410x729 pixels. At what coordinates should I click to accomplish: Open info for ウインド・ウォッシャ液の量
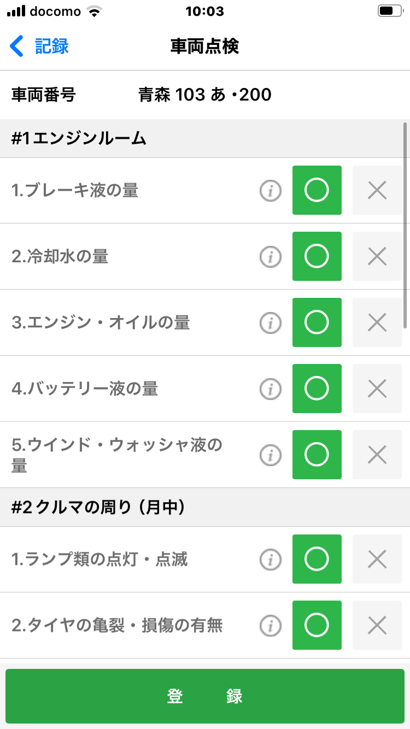pos(270,455)
